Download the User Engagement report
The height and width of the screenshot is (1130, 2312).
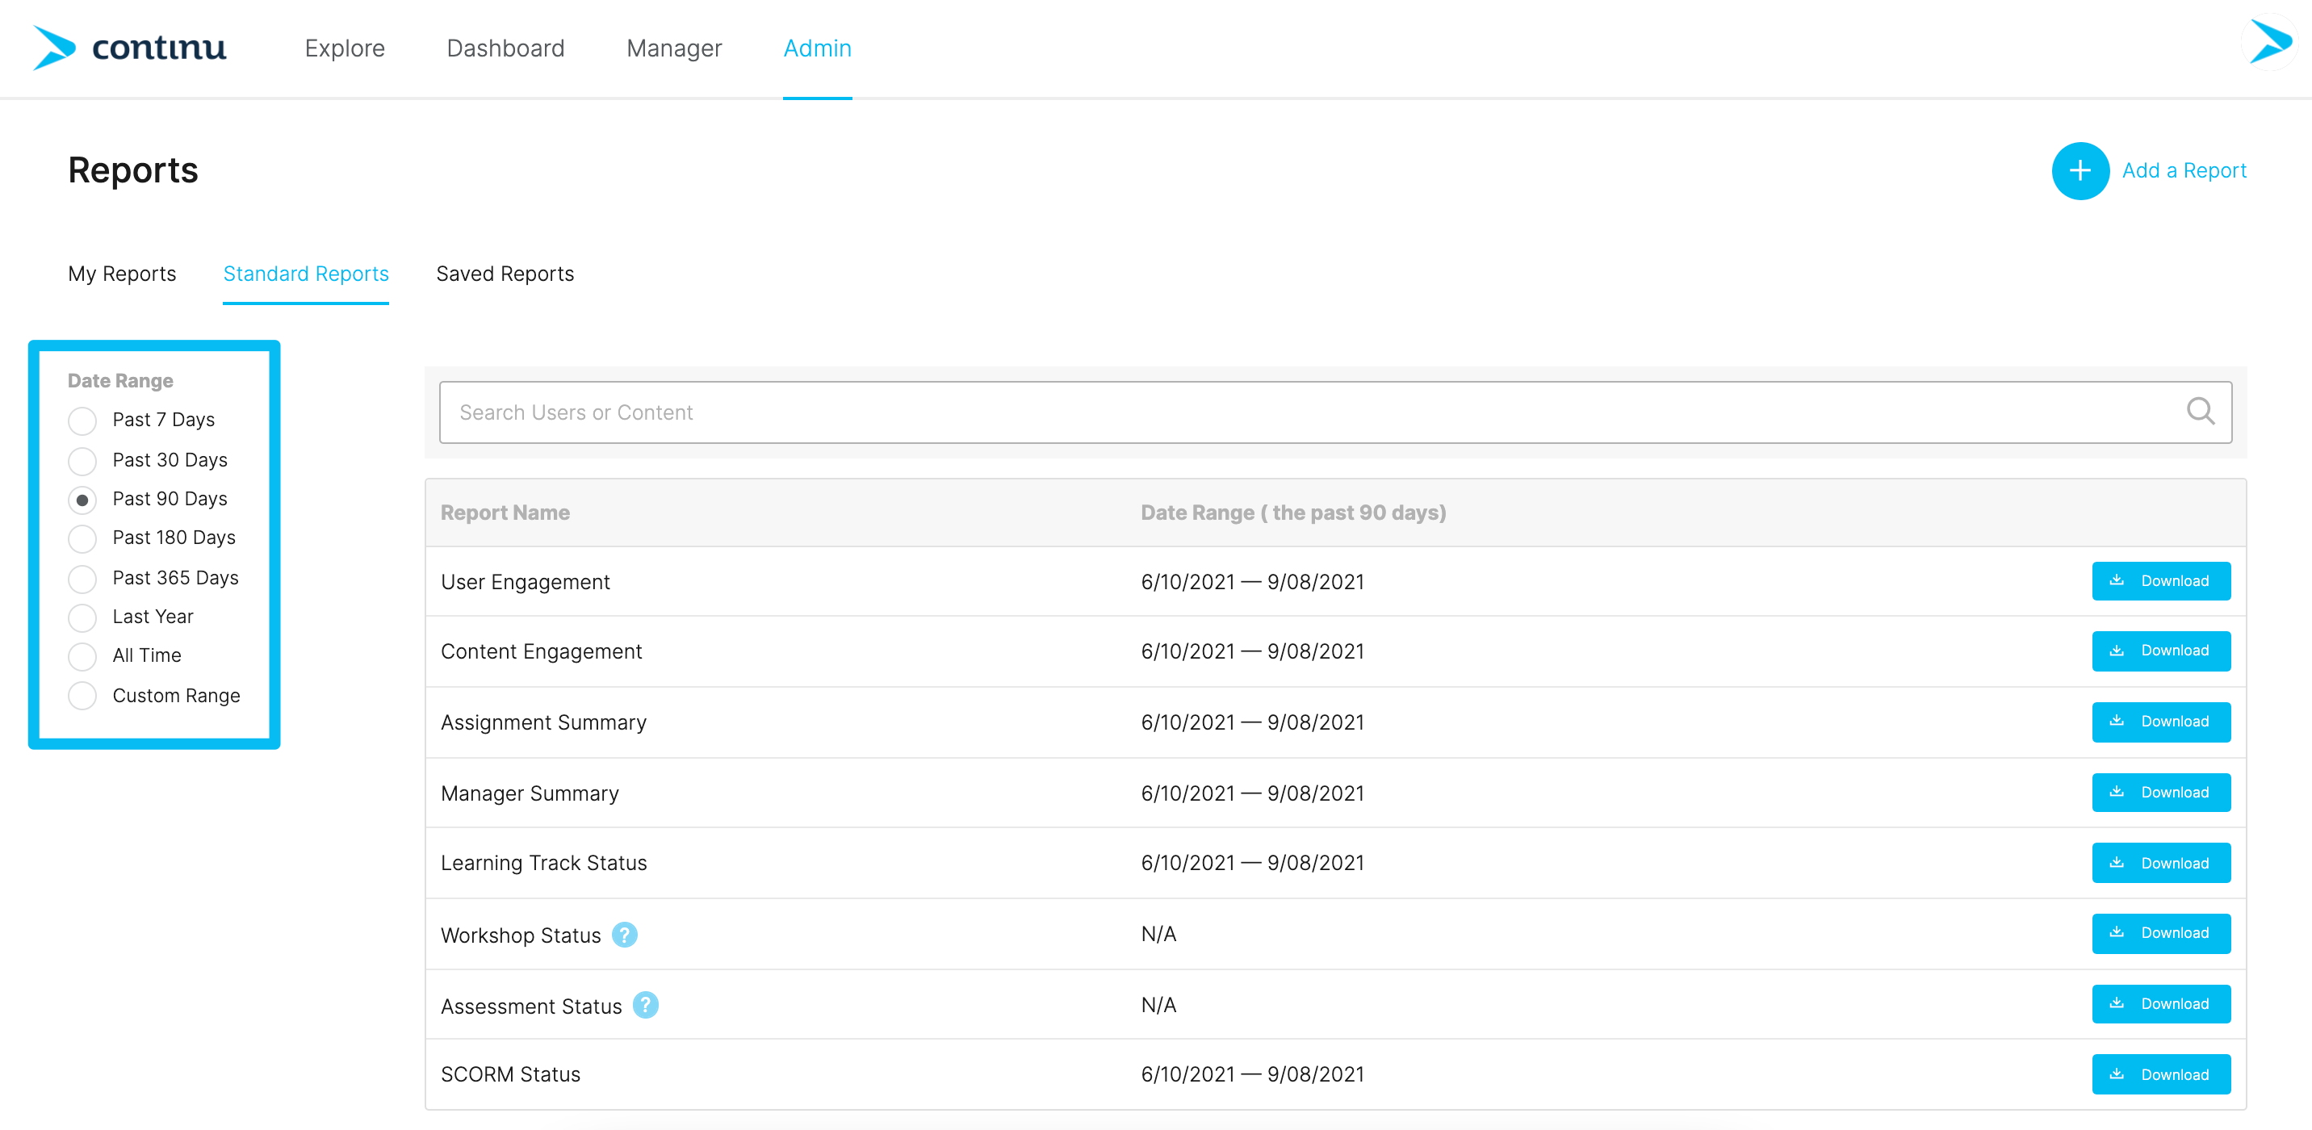pos(2160,580)
